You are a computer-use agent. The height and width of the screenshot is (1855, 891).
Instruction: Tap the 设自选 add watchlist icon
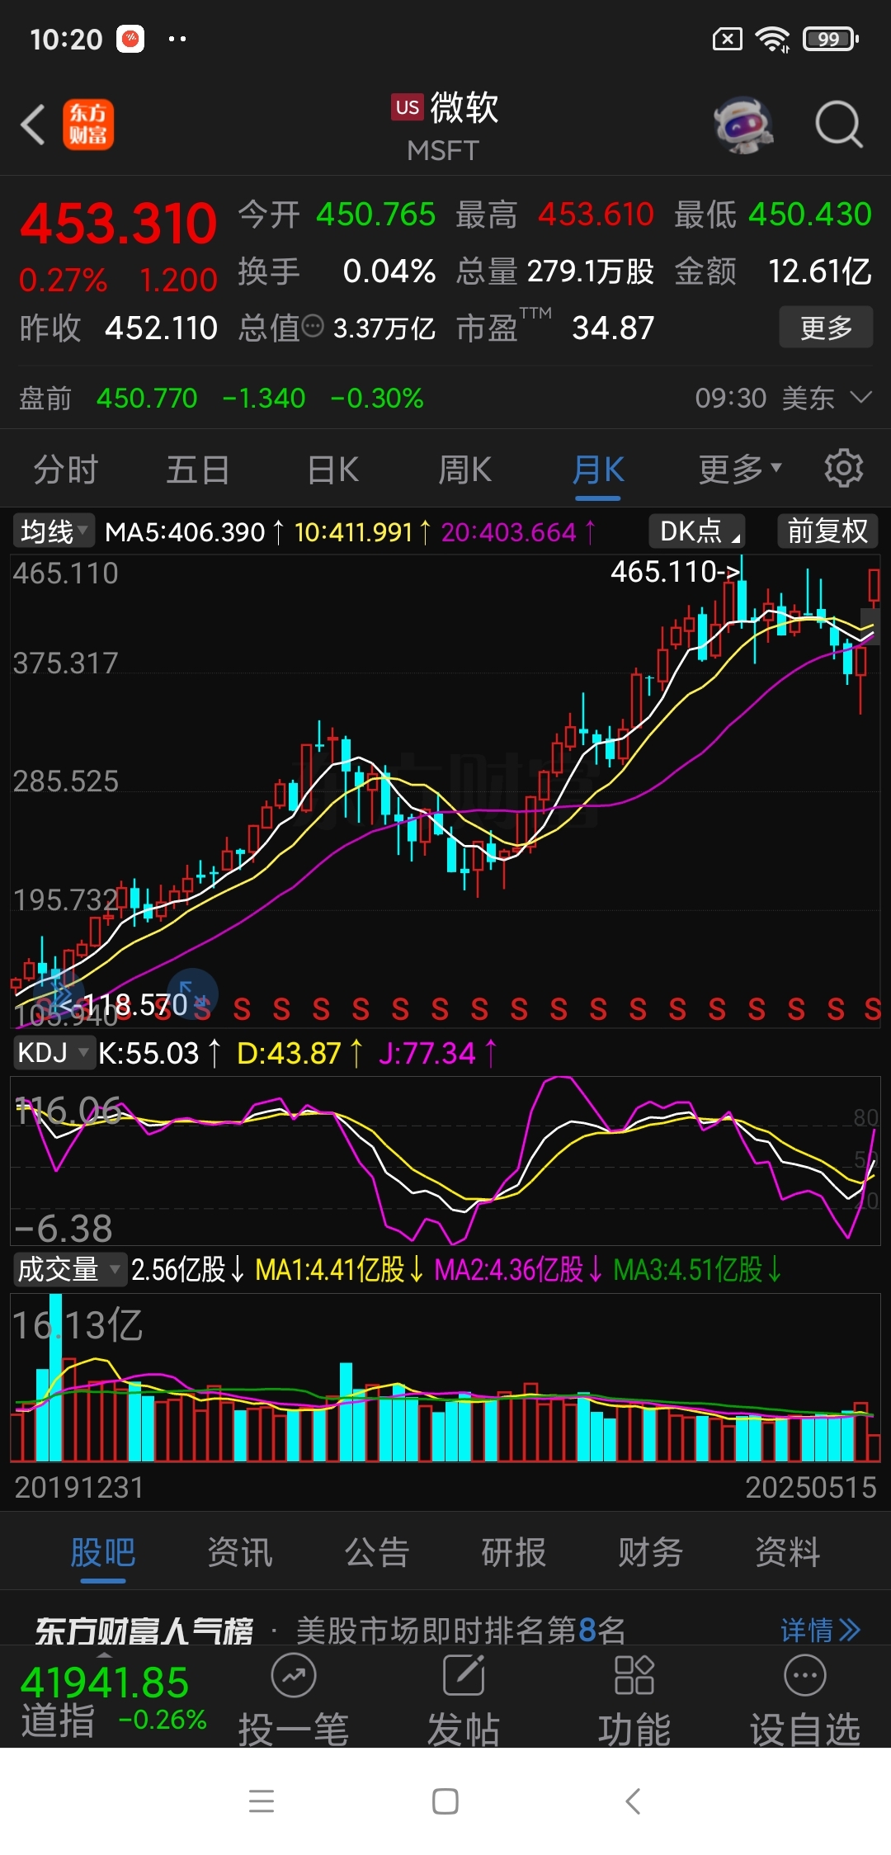(805, 1675)
